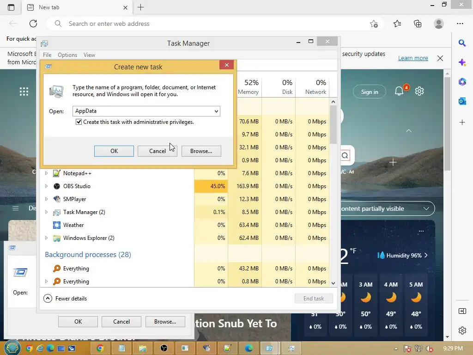Collapse with Fewer details arrow
The width and height of the screenshot is (473, 355).
[x=48, y=299]
